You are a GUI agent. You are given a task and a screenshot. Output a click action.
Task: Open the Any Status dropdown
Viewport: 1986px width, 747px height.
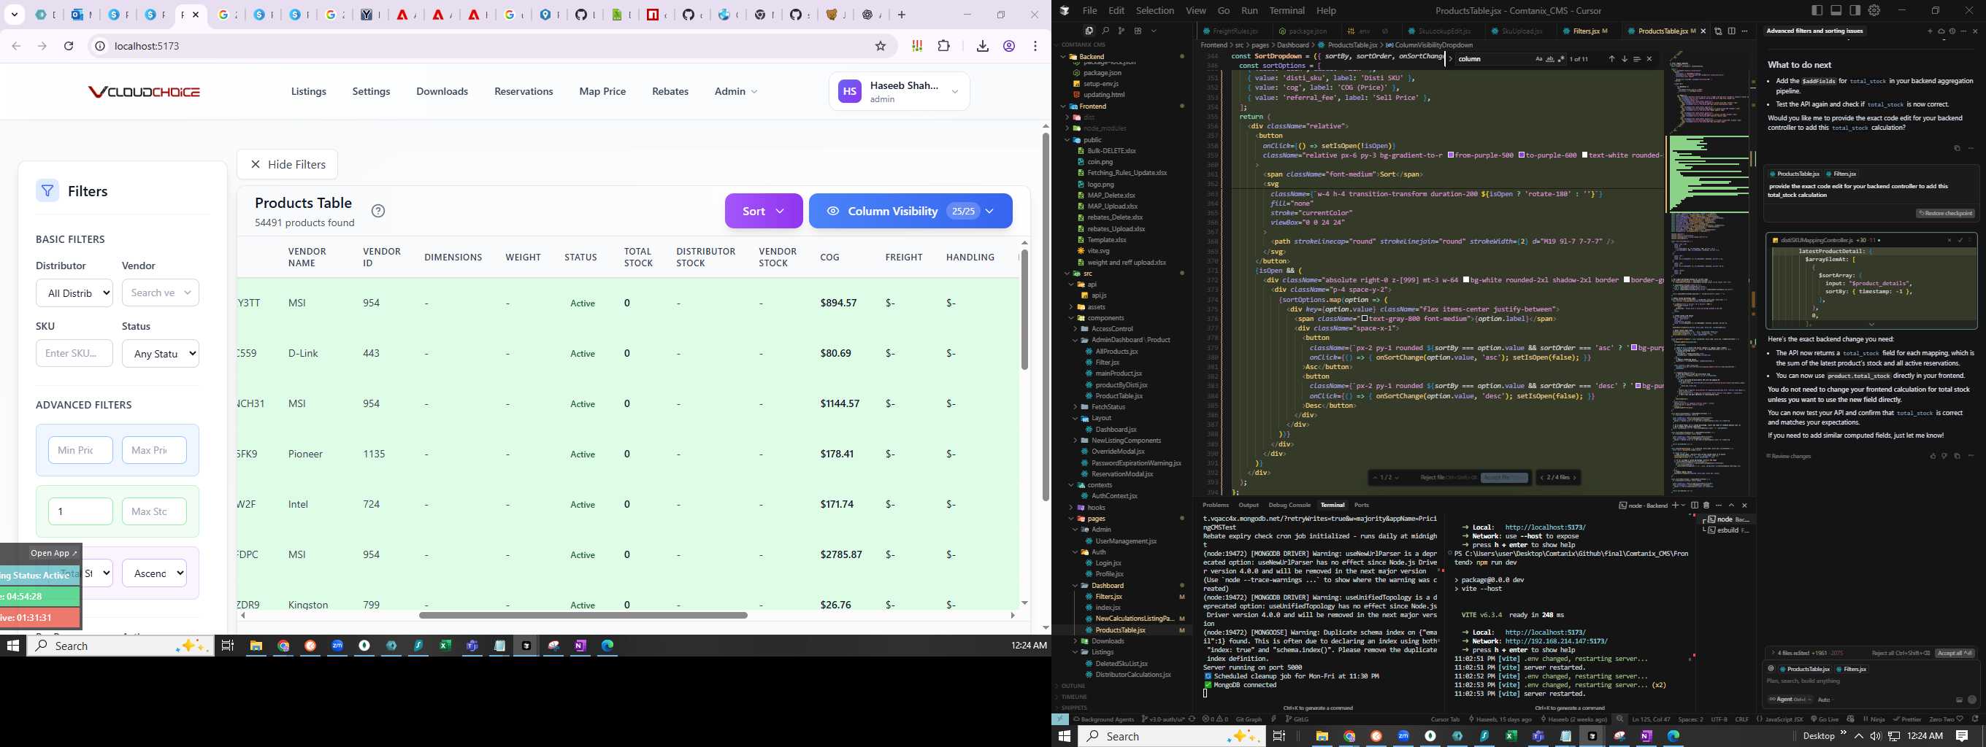coord(161,354)
